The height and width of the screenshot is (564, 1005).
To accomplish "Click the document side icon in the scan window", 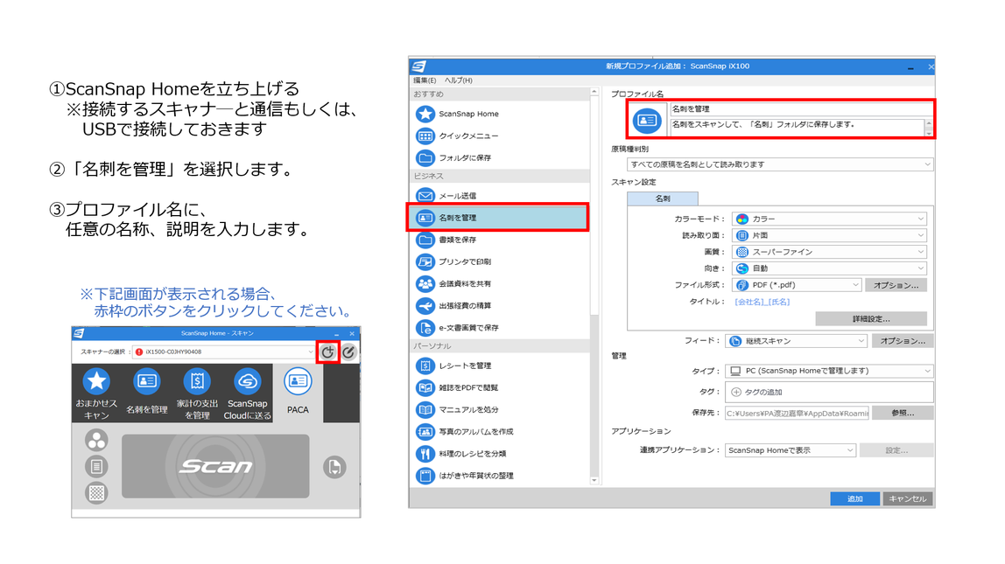I will 96,467.
